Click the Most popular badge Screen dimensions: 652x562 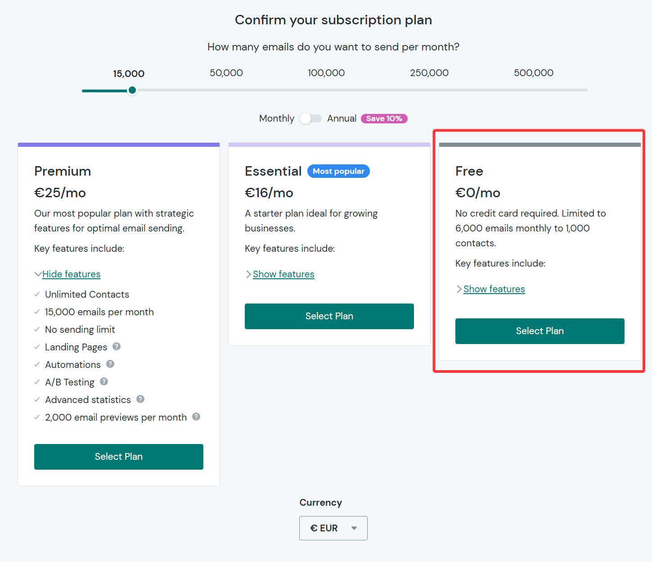(x=338, y=171)
